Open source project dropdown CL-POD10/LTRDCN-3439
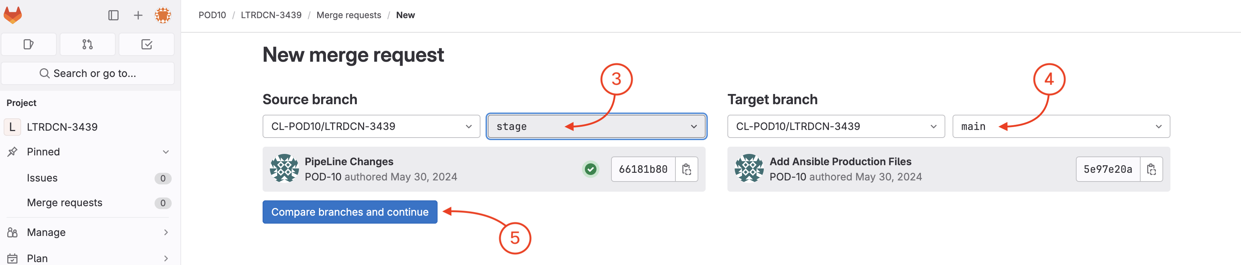The image size is (1241, 265). pyautogui.click(x=371, y=126)
